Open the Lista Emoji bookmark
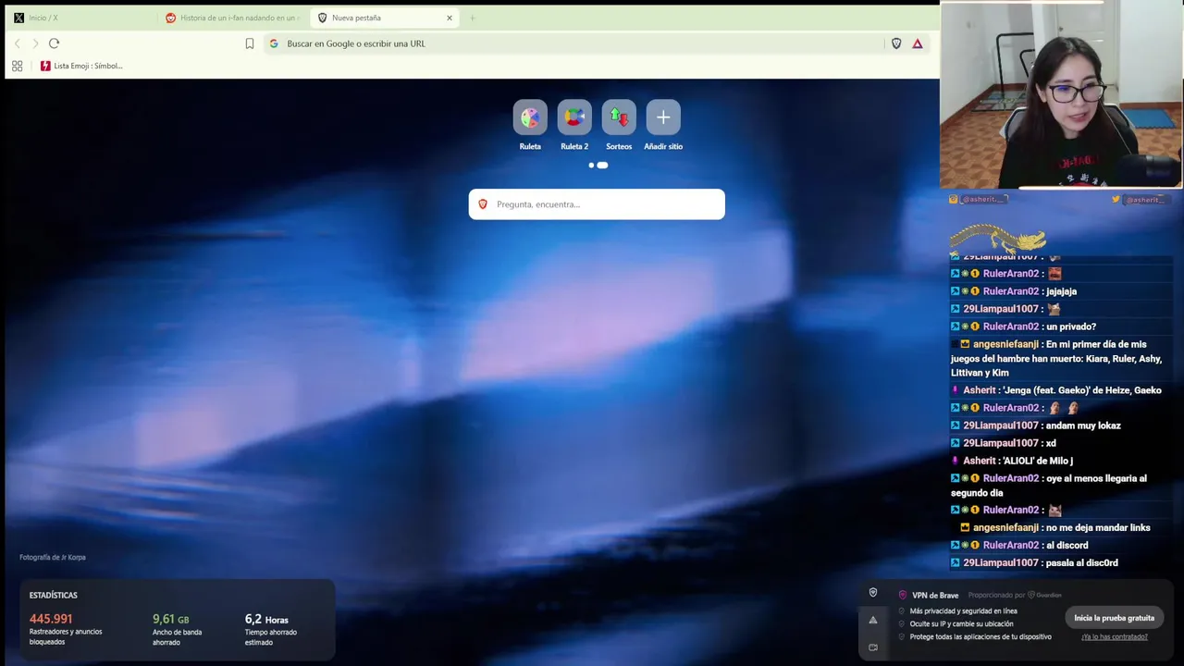Screen dimensions: 1184x666 81,66
